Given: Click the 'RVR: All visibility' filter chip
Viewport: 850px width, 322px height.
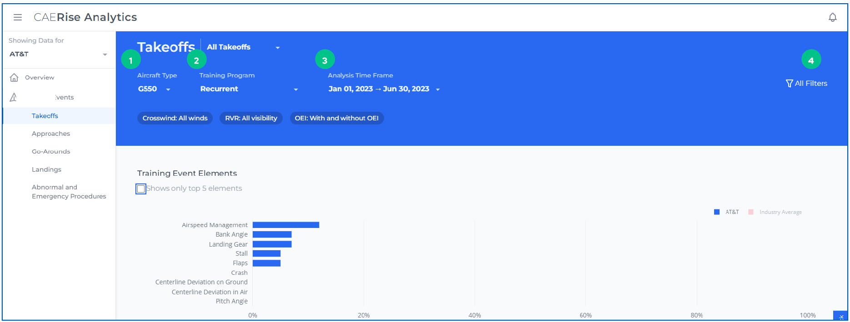Looking at the screenshot, I should pyautogui.click(x=251, y=118).
